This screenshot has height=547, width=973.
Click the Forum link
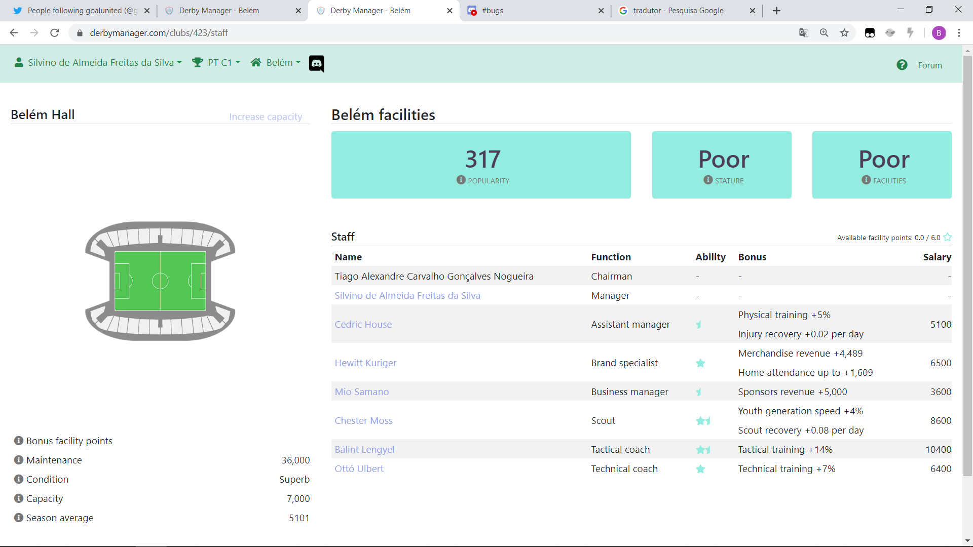[x=929, y=65]
